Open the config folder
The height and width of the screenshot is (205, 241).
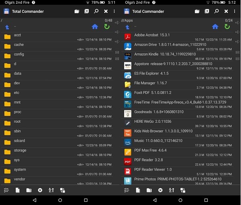[x=57, y=56]
